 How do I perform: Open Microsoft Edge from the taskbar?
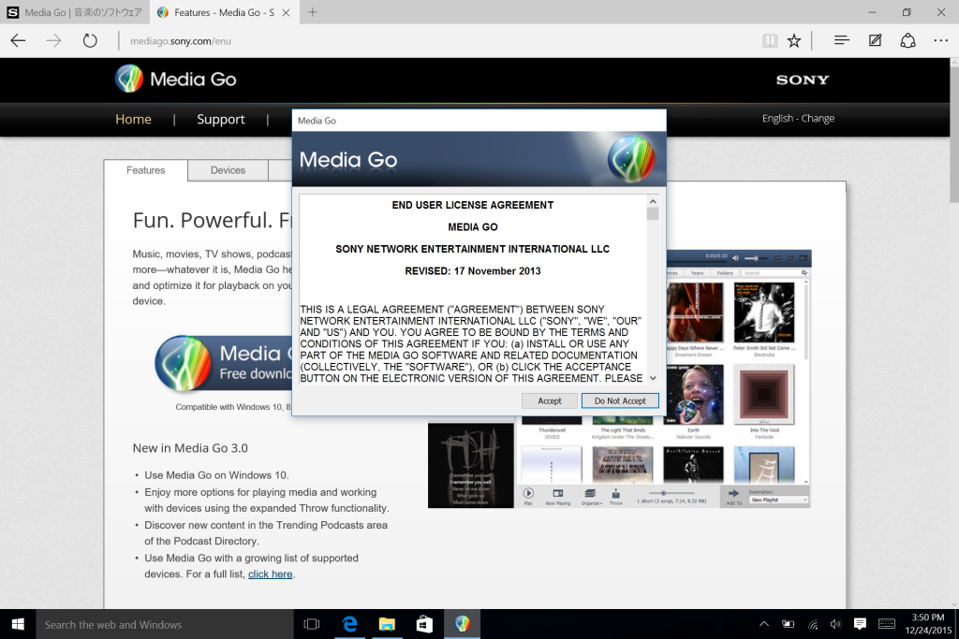[350, 624]
